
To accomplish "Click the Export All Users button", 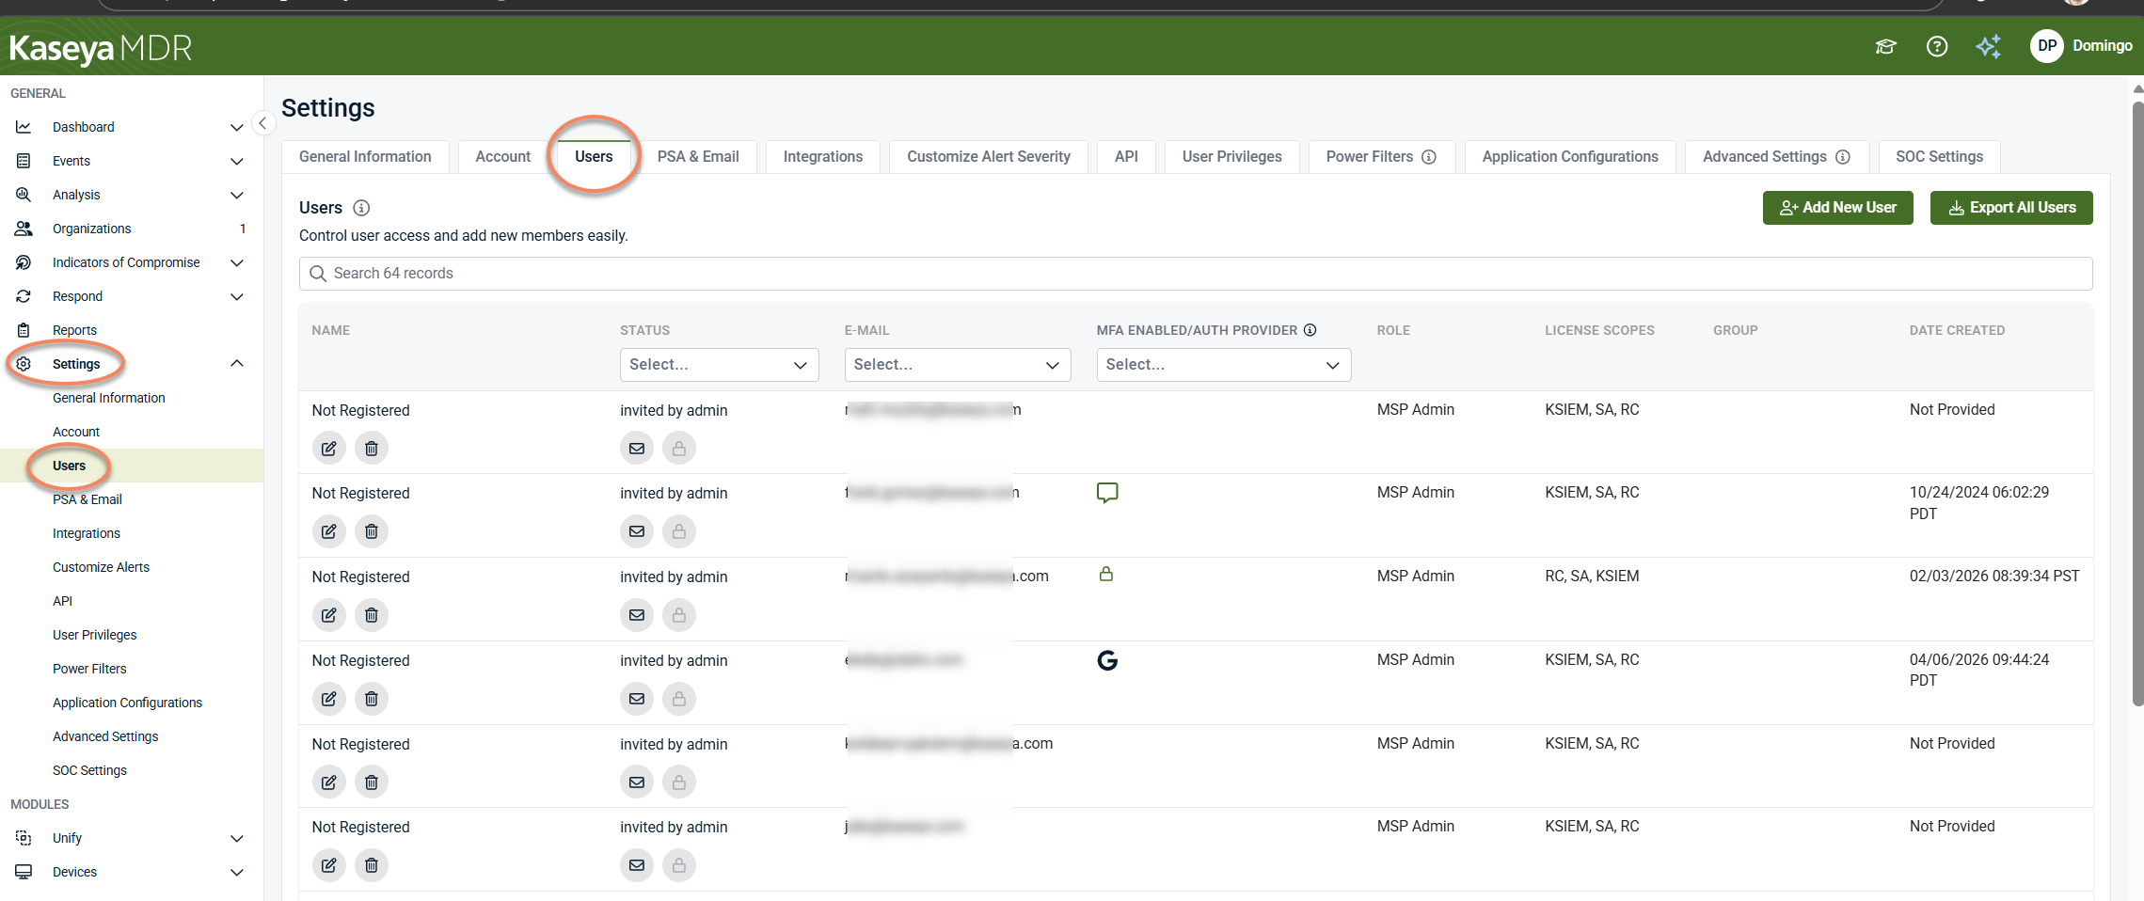I will pyautogui.click(x=2011, y=208).
